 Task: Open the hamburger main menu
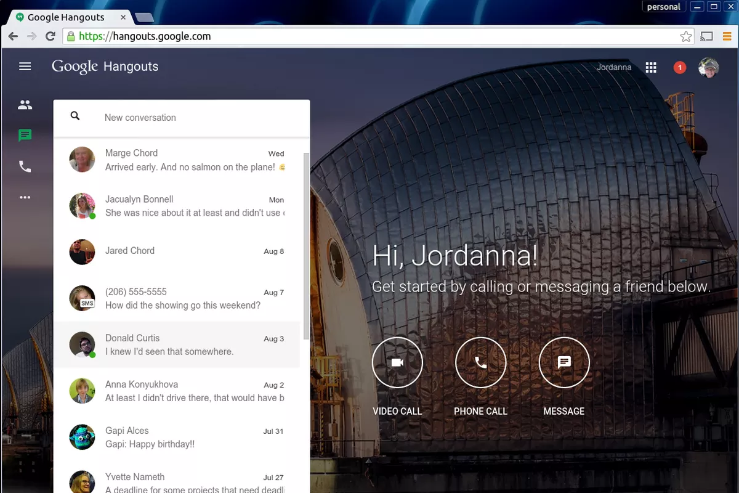(25, 67)
